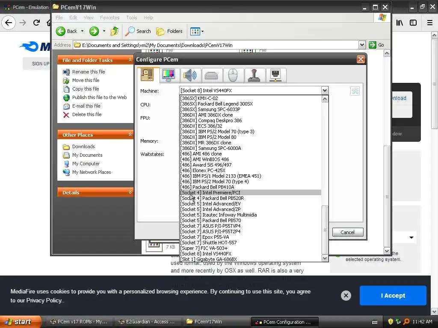Viewport: 438px width, 328px height.
Task: Click machine list scroll down arrow
Action: coord(325,258)
